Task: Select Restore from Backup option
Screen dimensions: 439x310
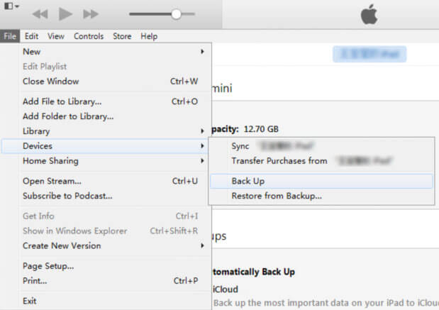Action: pos(321,196)
